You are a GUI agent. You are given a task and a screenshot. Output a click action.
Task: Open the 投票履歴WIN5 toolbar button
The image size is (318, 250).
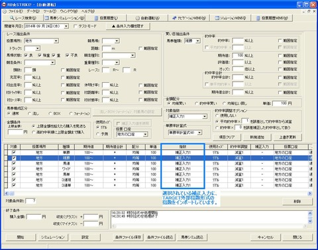pyautogui.click(x=272, y=18)
